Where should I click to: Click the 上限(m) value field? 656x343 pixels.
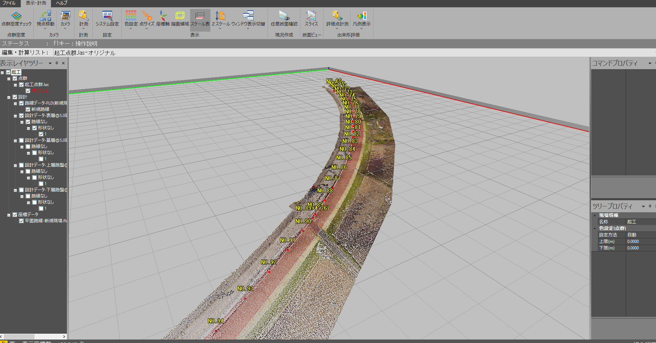pyautogui.click(x=640, y=242)
